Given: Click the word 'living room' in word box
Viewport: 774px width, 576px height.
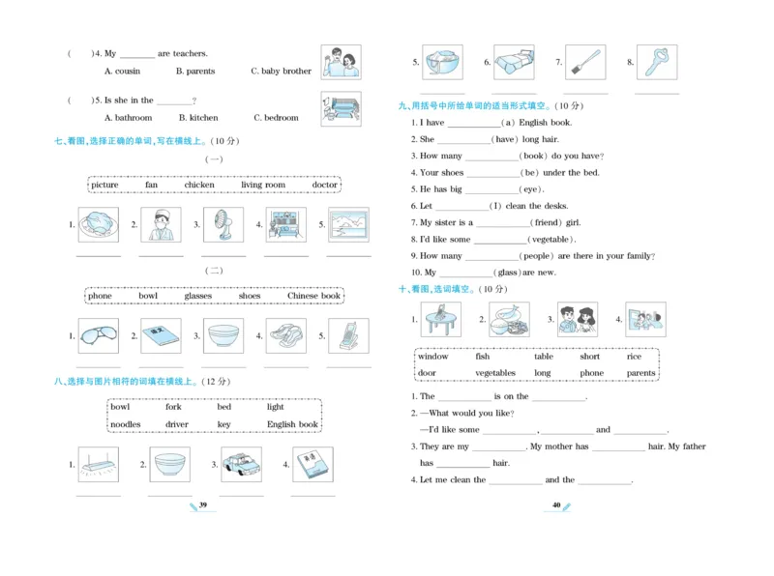Looking at the screenshot, I should (263, 185).
